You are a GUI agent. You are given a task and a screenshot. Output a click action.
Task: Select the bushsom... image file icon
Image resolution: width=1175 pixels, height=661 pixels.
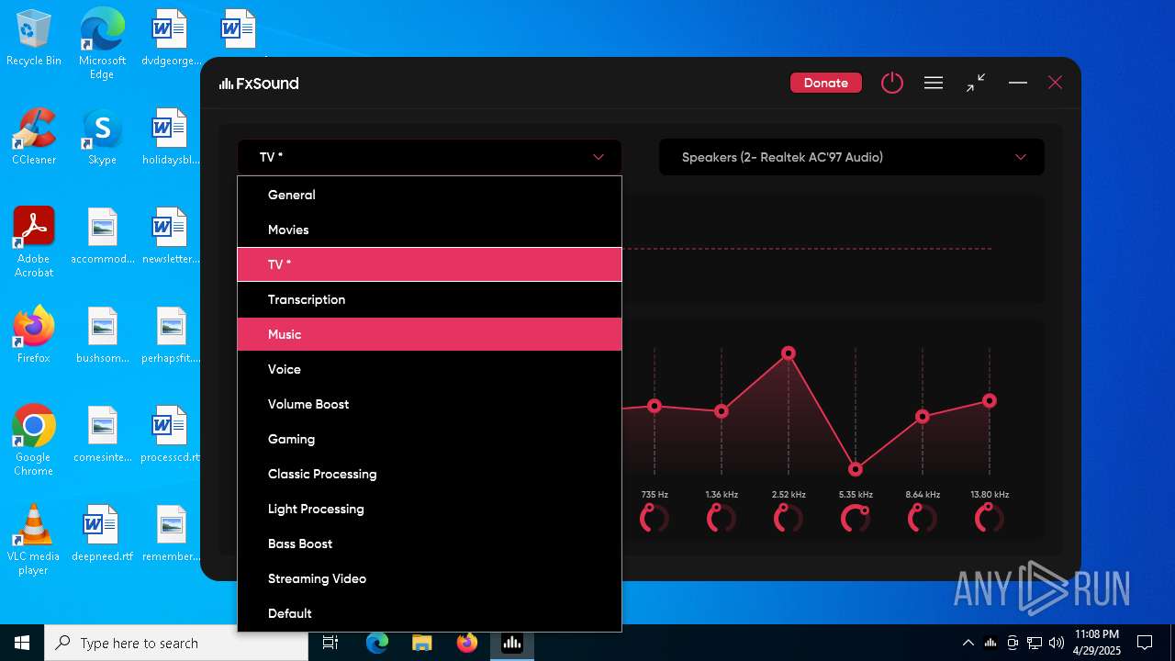[x=102, y=335]
